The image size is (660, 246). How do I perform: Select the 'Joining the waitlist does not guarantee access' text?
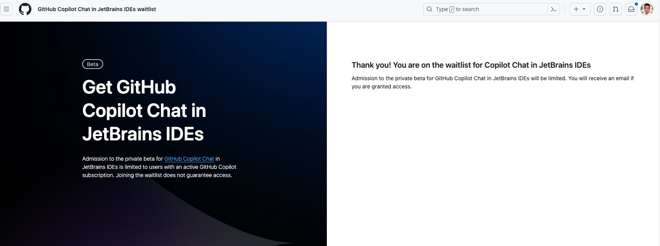click(174, 175)
